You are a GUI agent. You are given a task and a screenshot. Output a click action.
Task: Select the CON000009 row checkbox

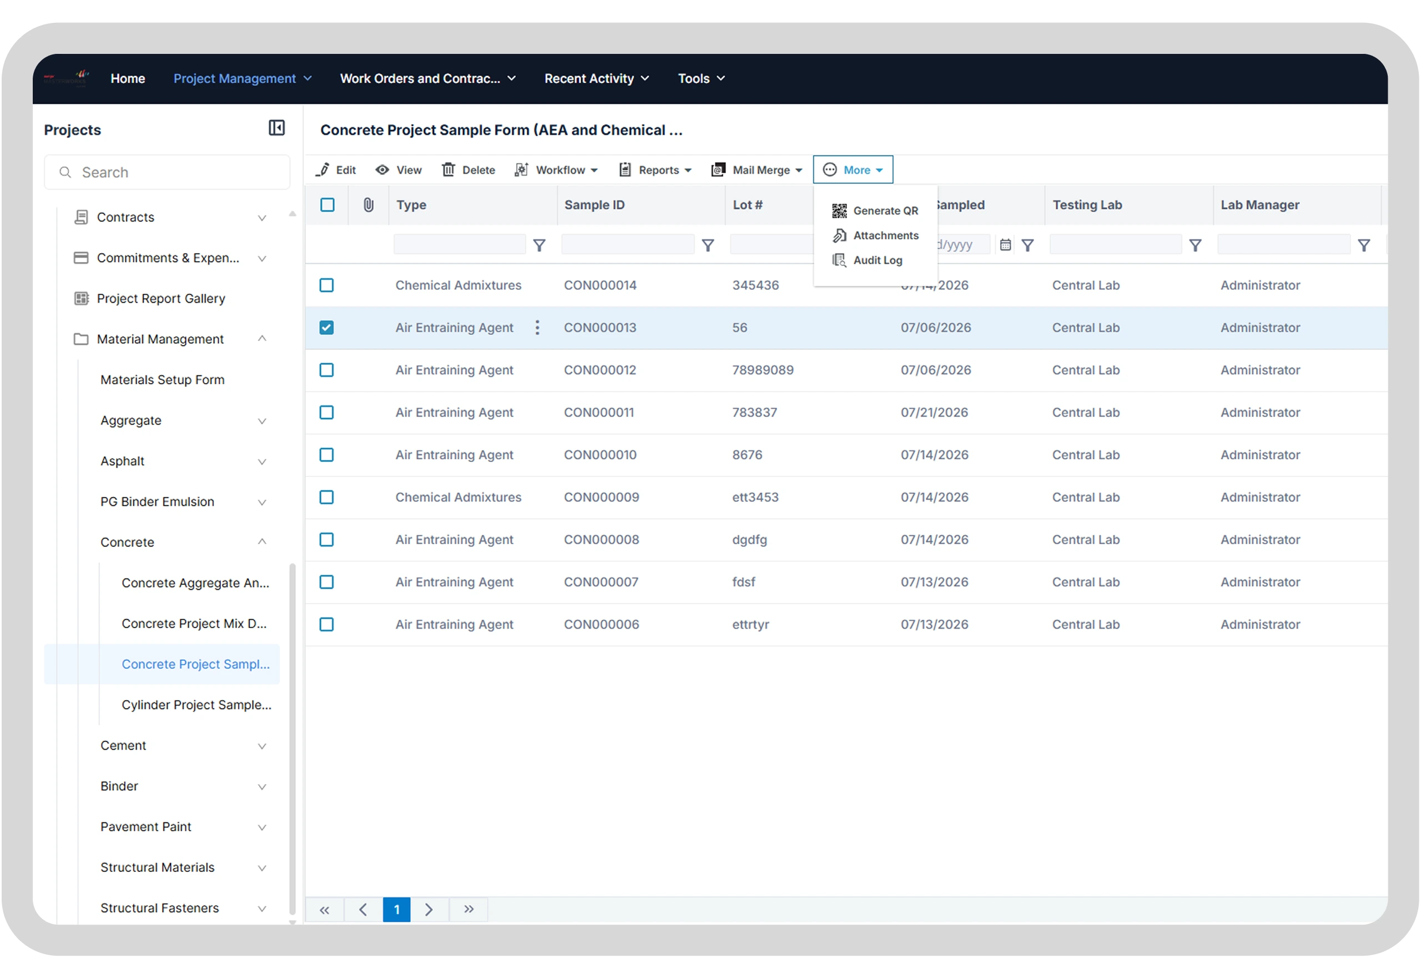pos(327,497)
